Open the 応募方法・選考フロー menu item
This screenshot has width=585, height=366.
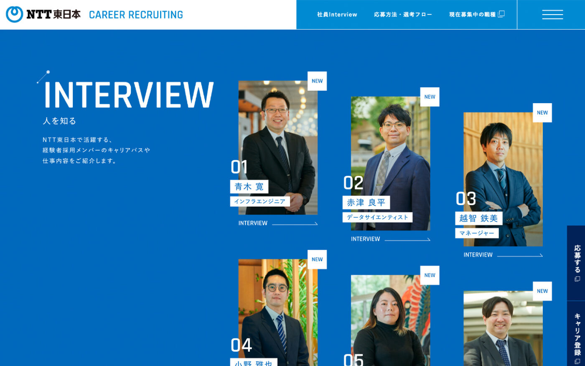403,15
